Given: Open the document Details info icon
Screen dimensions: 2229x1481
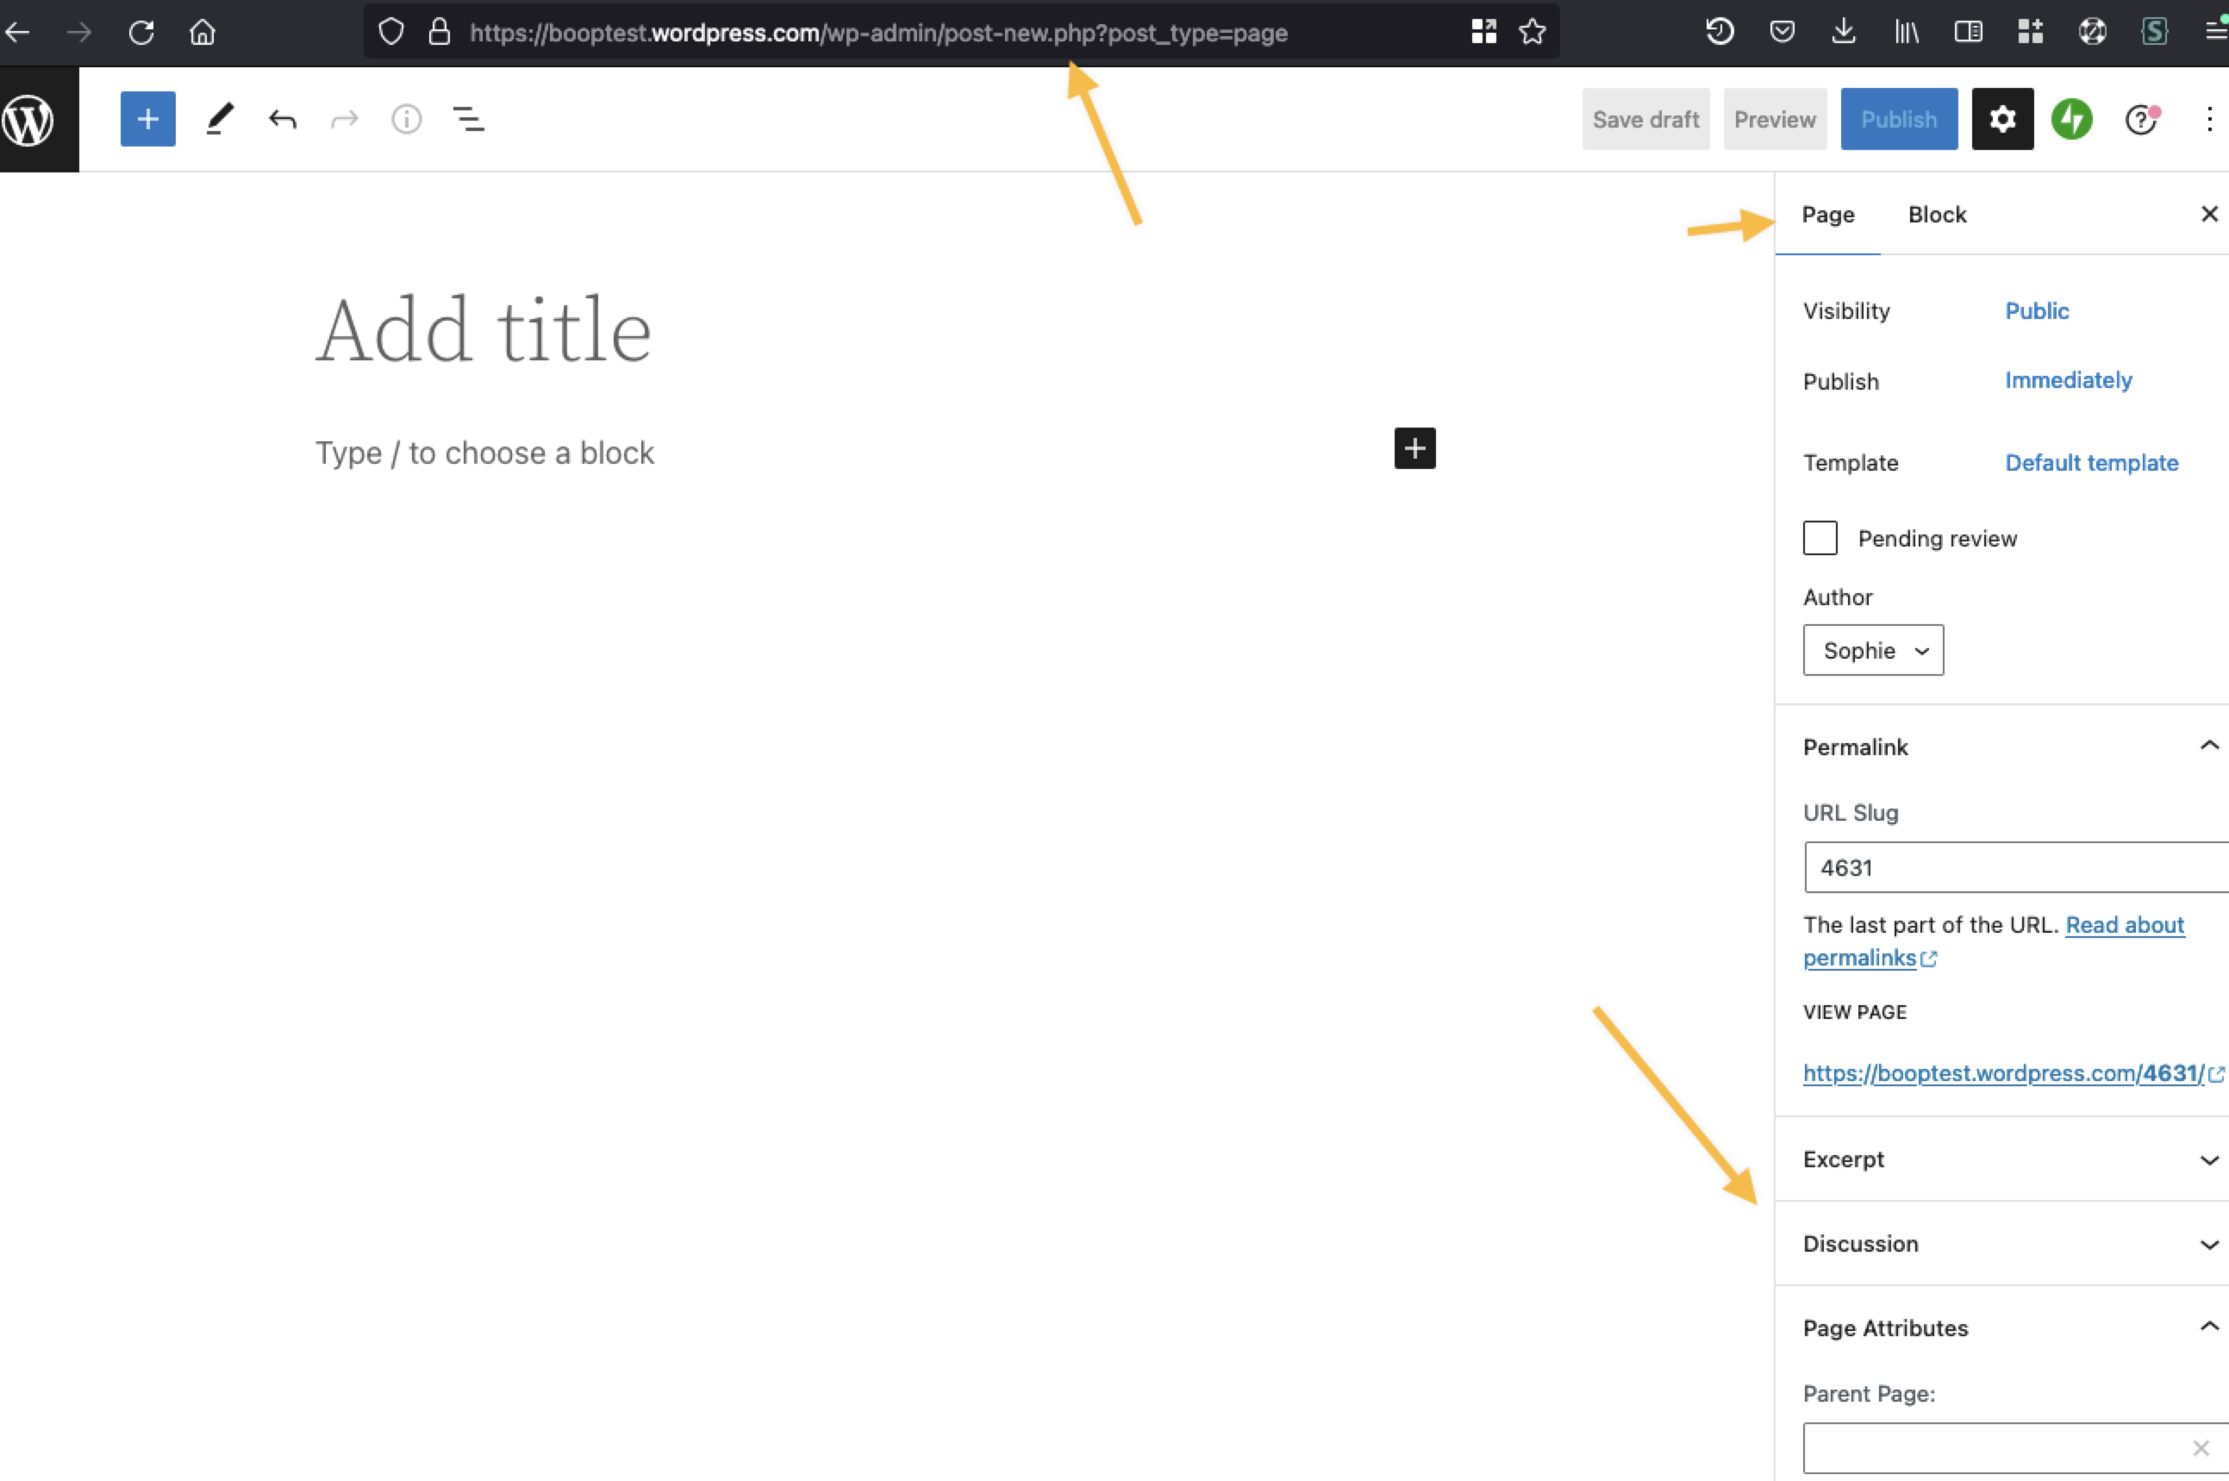Looking at the screenshot, I should (406, 119).
